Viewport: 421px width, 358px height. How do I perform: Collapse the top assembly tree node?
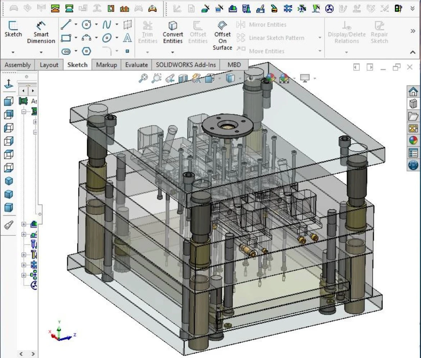coord(24,112)
